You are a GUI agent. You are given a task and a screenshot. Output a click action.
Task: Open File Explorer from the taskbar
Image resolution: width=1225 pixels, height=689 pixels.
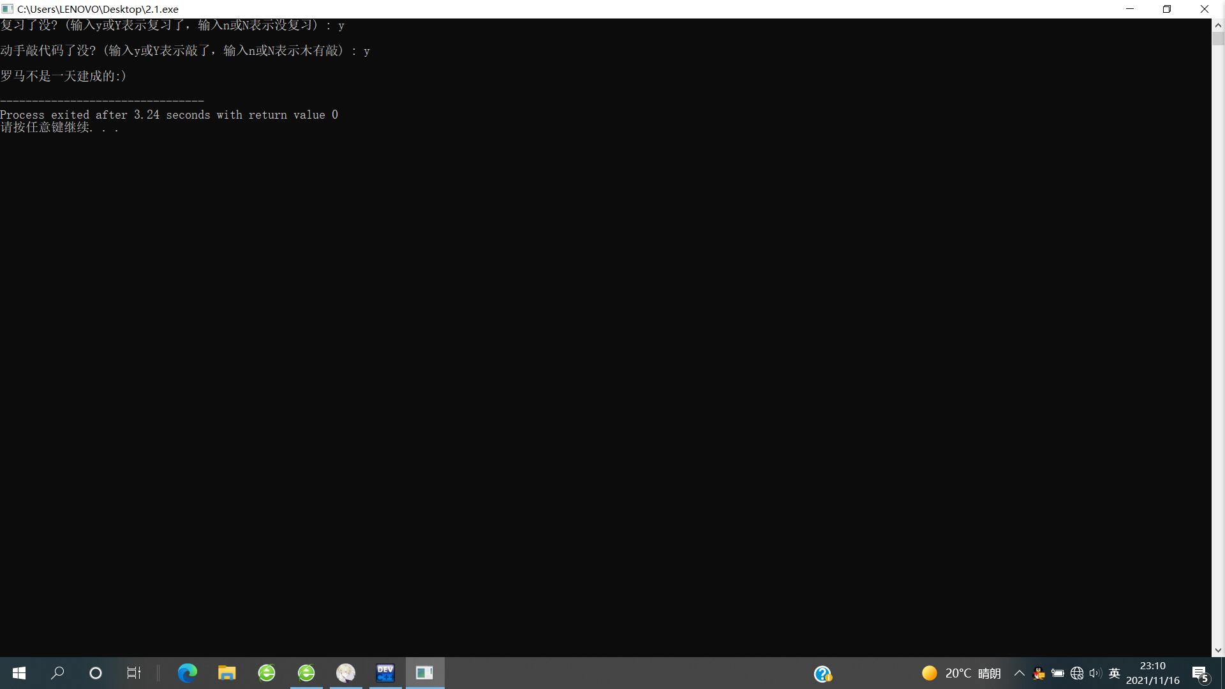point(226,673)
